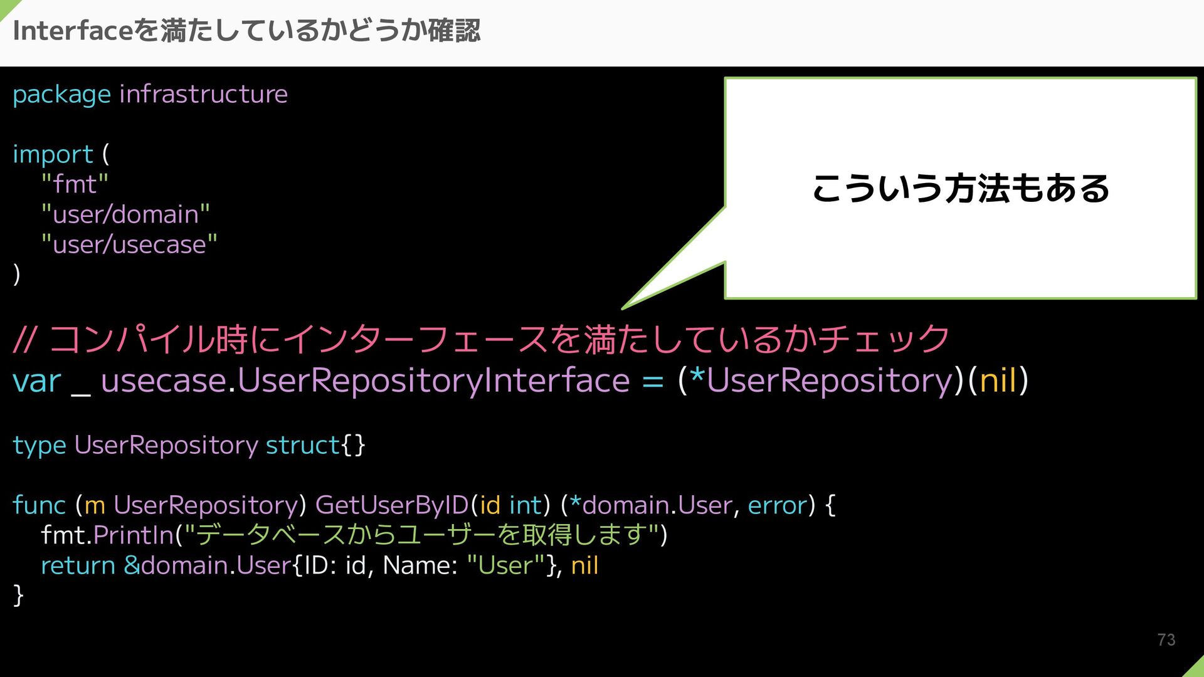This screenshot has width=1204, height=677.
Task: Click the comment "// コンパイル時にインターフェースを満たしているかチェック"
Action: pos(482,339)
